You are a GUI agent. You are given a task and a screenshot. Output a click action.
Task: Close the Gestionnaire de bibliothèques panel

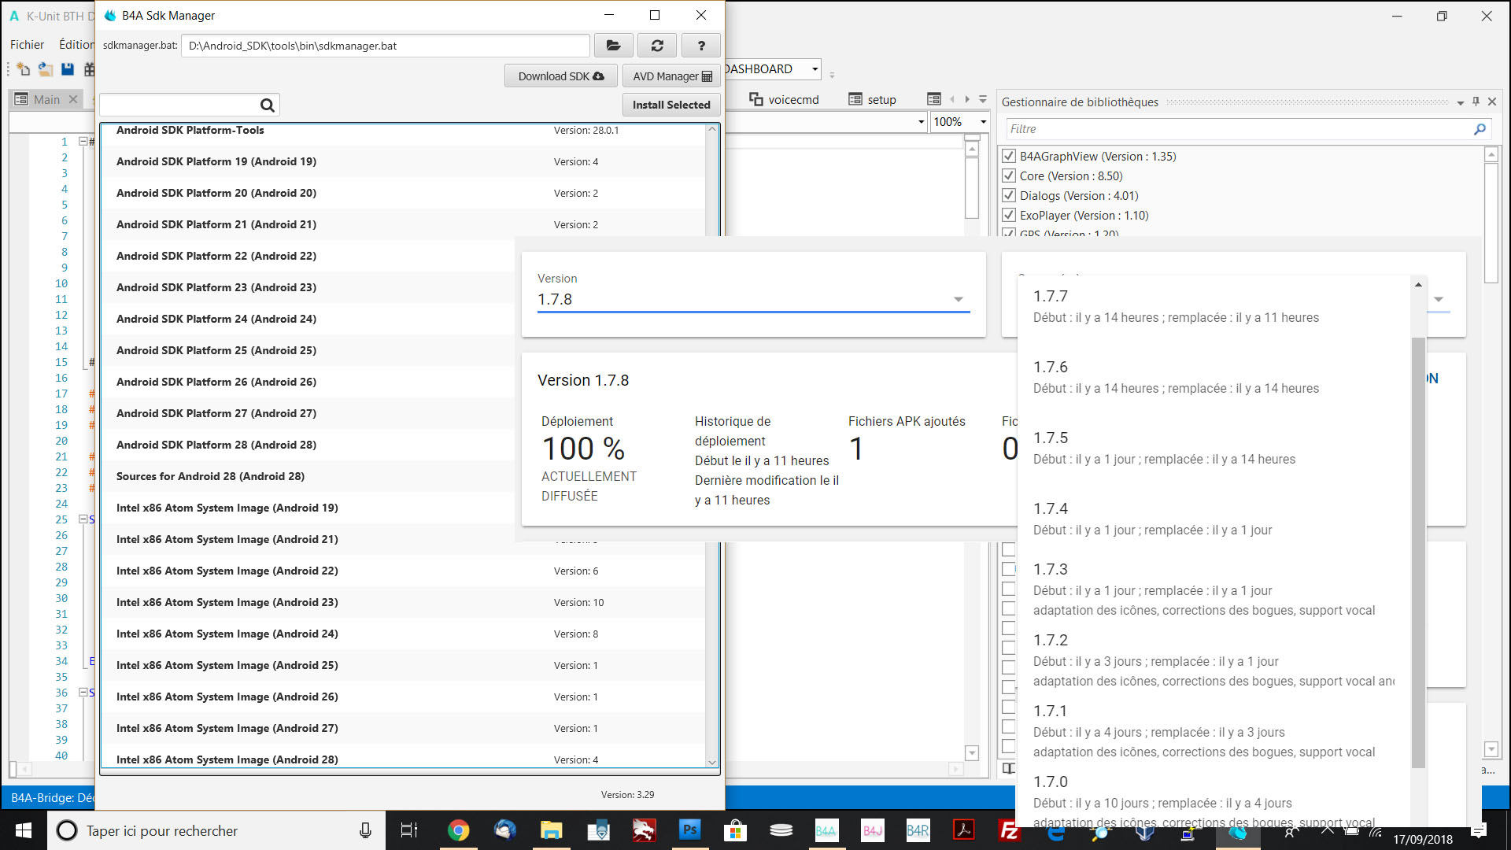pyautogui.click(x=1491, y=102)
